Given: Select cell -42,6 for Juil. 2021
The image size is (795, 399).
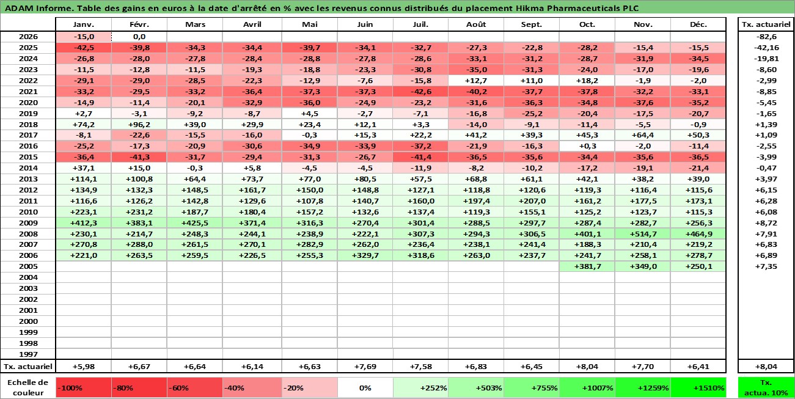Looking at the screenshot, I should [420, 91].
